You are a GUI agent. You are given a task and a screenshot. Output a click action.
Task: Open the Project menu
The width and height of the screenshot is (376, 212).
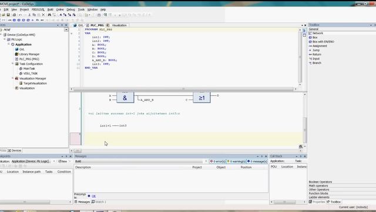(x=24, y=9)
